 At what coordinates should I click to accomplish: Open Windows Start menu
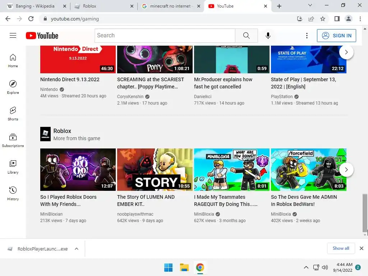168,267
